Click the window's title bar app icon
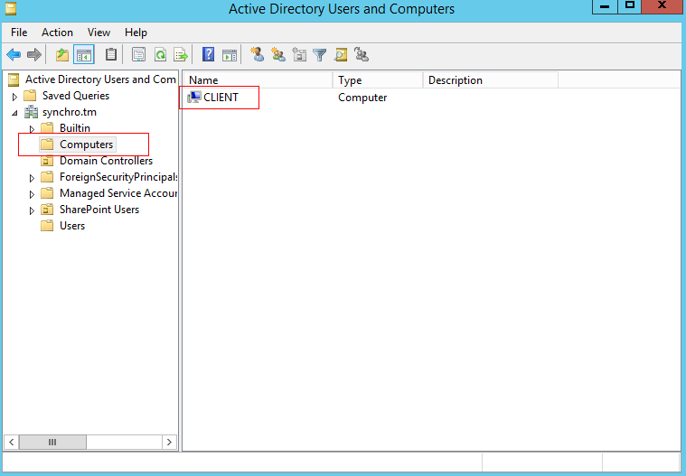 pyautogui.click(x=11, y=8)
